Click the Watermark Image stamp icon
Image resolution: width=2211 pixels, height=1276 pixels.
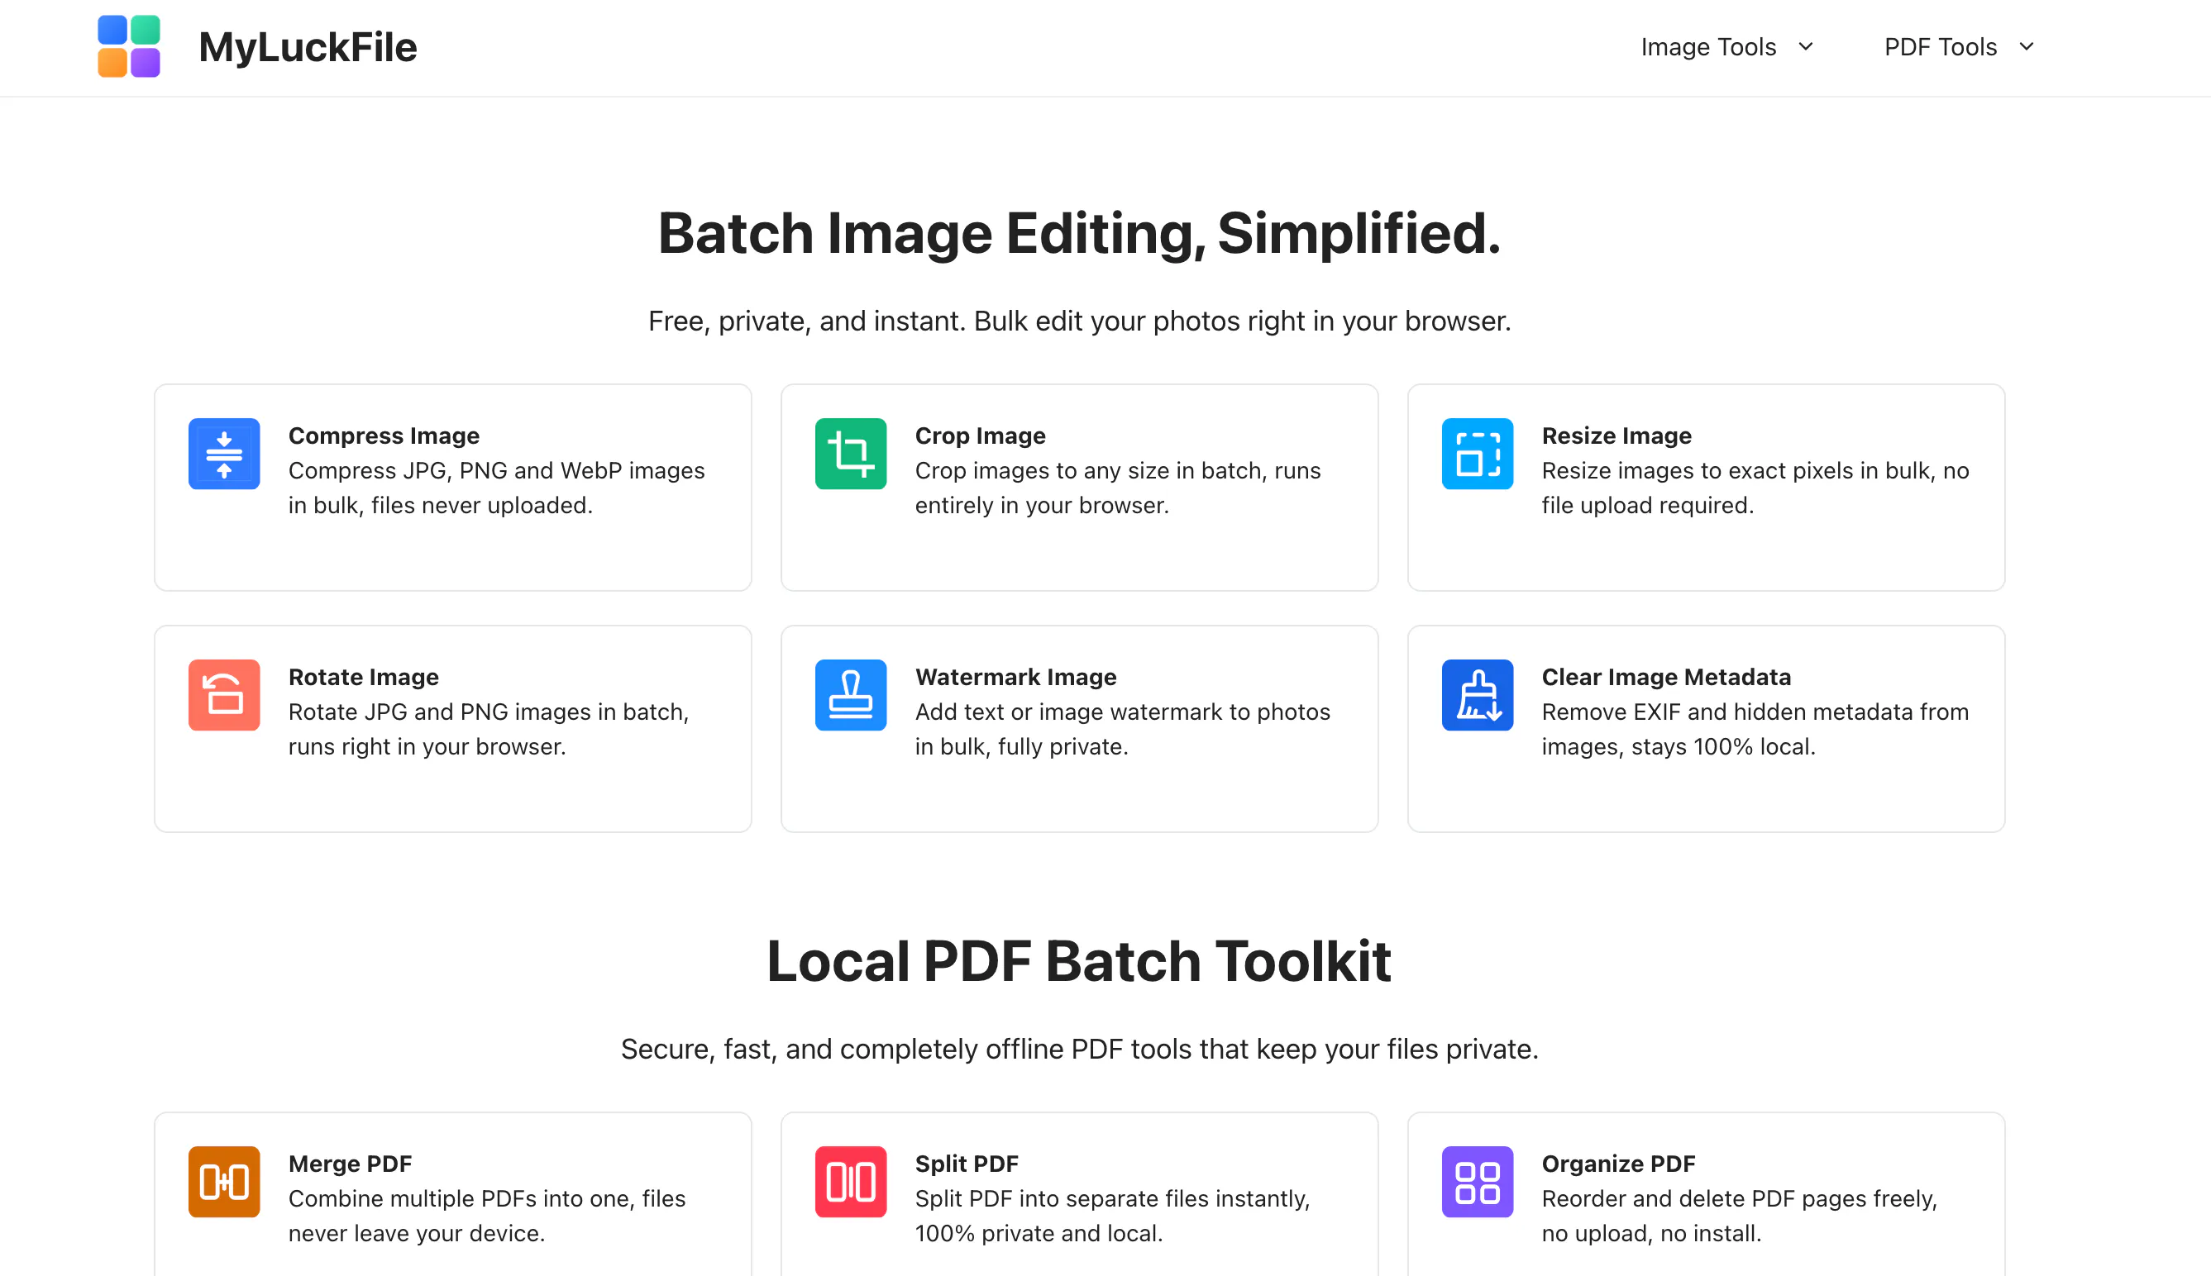point(850,695)
